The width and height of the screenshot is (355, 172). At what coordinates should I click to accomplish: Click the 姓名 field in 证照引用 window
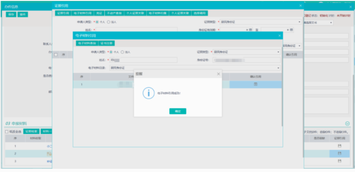point(137,30)
